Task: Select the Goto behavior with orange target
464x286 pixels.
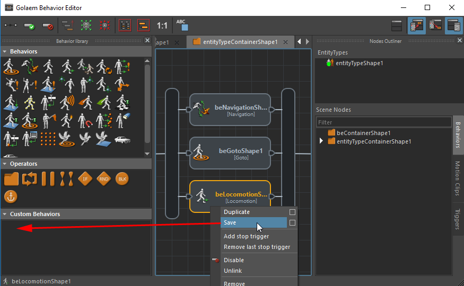Action: point(11,67)
